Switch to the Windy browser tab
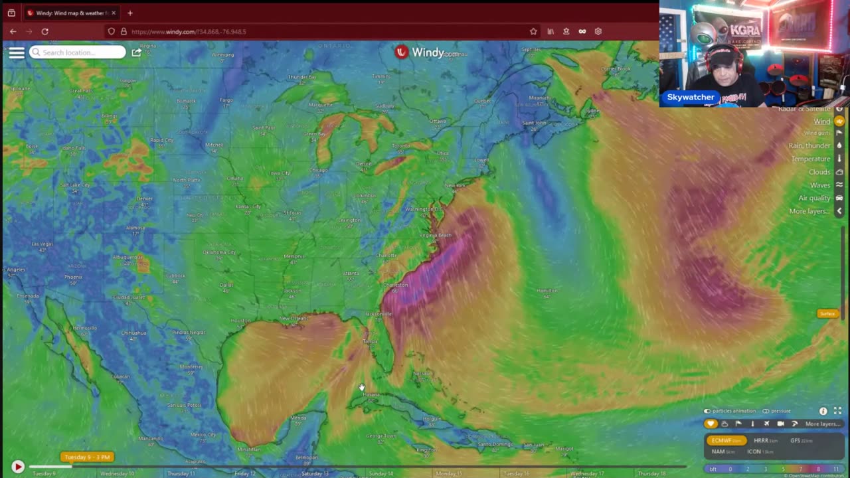Screen dimensions: 850x478 [x=70, y=13]
